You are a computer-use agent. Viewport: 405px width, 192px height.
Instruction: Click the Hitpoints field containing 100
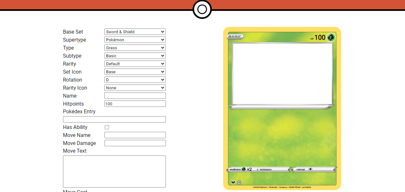click(x=135, y=104)
